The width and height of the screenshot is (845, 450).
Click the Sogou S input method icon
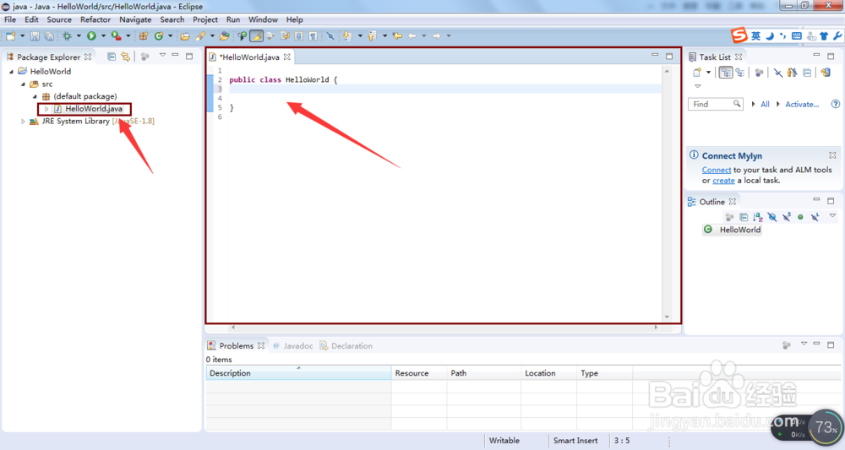pos(739,35)
